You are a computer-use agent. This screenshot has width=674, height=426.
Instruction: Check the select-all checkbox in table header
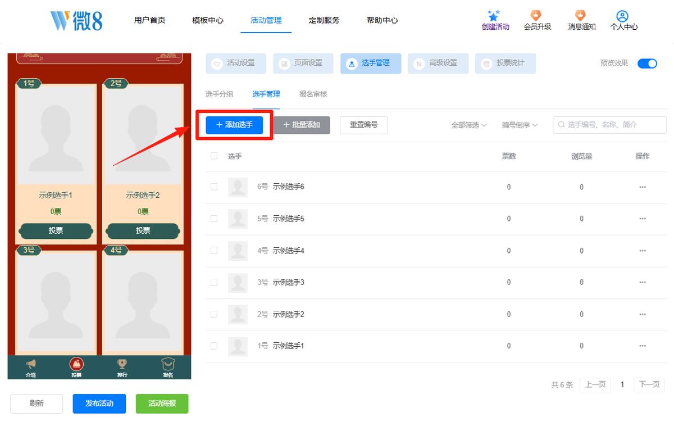click(x=214, y=156)
